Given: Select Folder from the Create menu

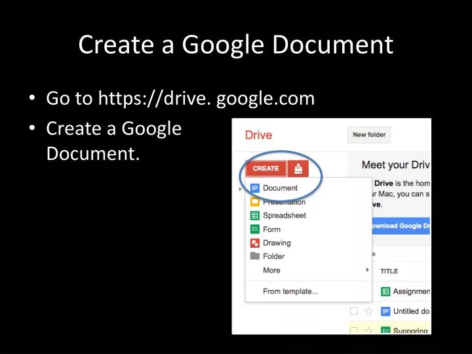Looking at the screenshot, I should 309,256.
